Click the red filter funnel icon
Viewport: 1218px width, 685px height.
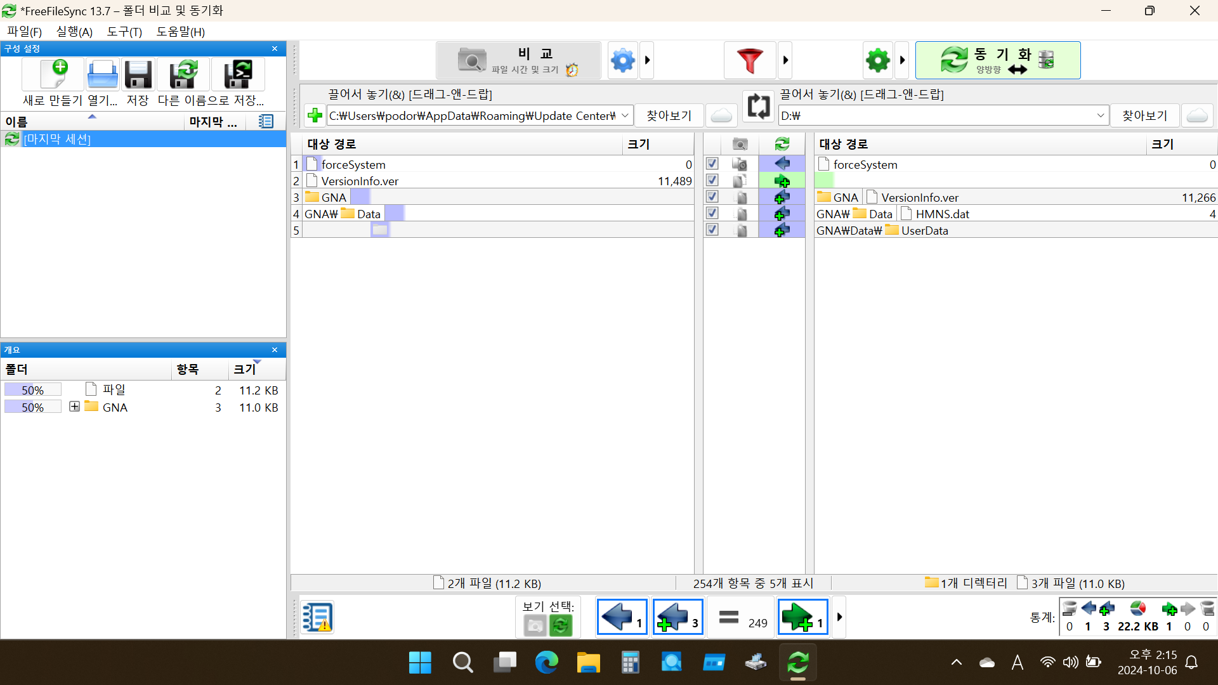(x=750, y=61)
